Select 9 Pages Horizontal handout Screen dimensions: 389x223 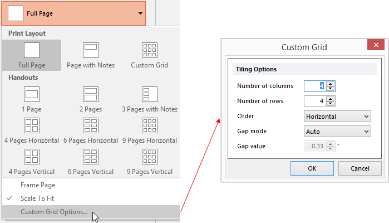click(x=150, y=125)
